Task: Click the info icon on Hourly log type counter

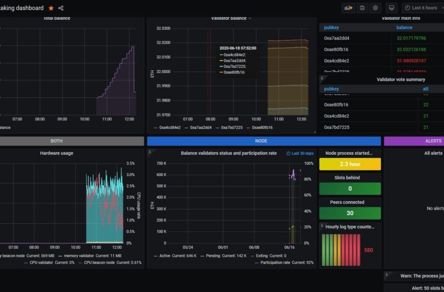Action: point(322,226)
